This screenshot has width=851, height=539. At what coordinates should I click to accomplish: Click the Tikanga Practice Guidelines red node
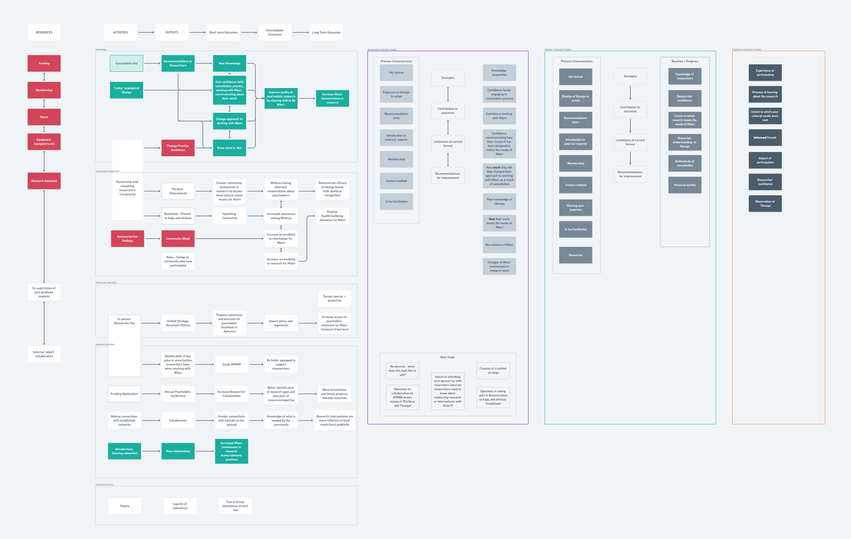(x=178, y=148)
